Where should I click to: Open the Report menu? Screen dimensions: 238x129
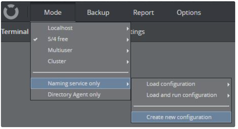(143, 12)
